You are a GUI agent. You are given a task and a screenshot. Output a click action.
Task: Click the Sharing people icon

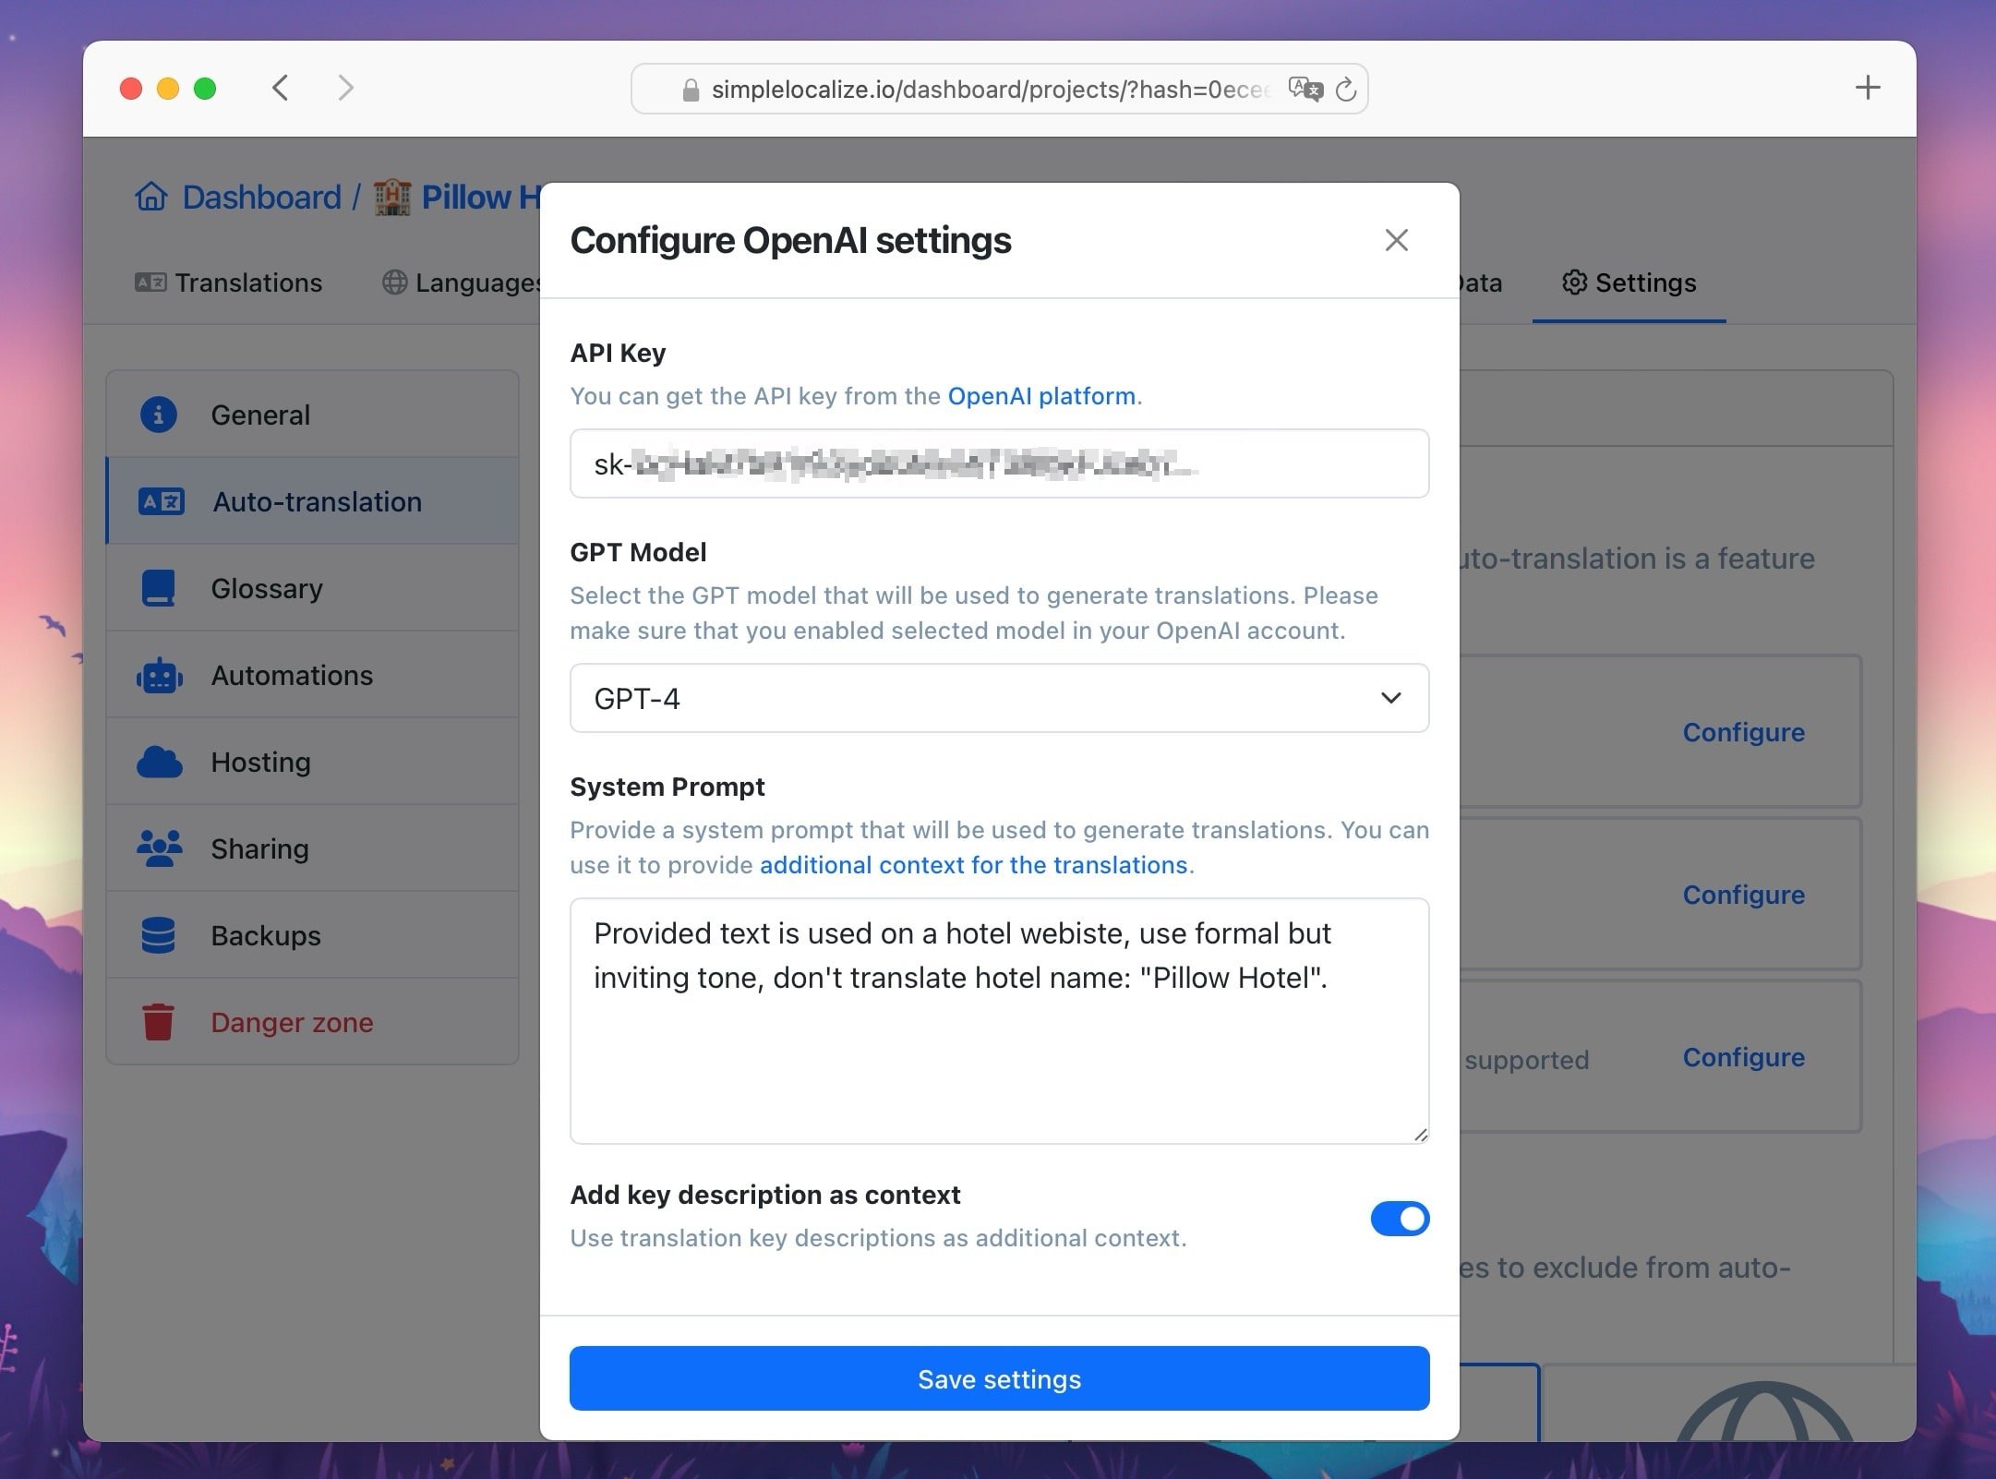(159, 848)
